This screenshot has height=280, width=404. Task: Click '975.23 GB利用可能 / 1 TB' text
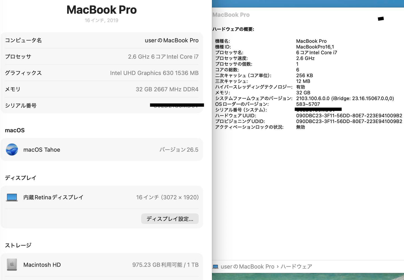(166, 265)
